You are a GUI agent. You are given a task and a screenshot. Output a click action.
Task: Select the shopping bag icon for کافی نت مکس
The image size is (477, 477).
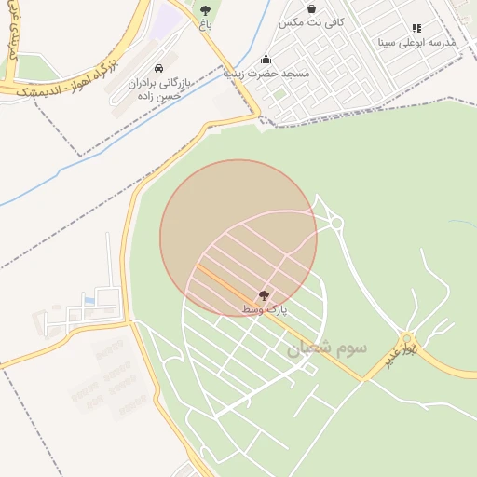pyautogui.click(x=311, y=9)
